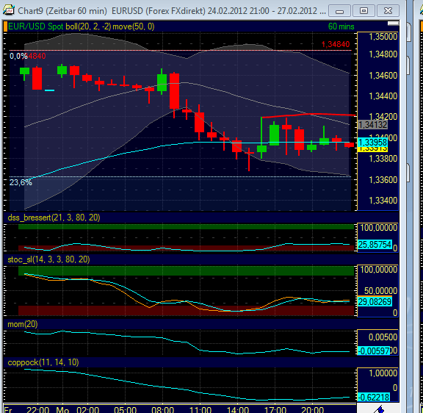423x413 pixels.
Task: Maximize the Chart9 window
Action: pyautogui.click(x=364, y=11)
